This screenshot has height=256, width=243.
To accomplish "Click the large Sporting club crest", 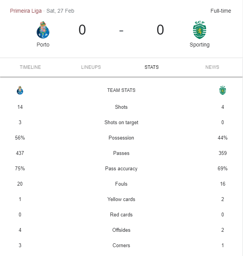I will 200,30.
